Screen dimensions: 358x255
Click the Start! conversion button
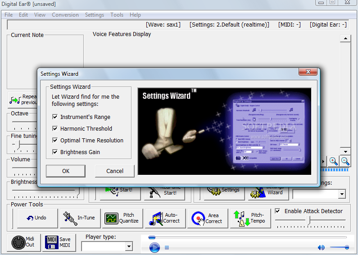click(120, 194)
